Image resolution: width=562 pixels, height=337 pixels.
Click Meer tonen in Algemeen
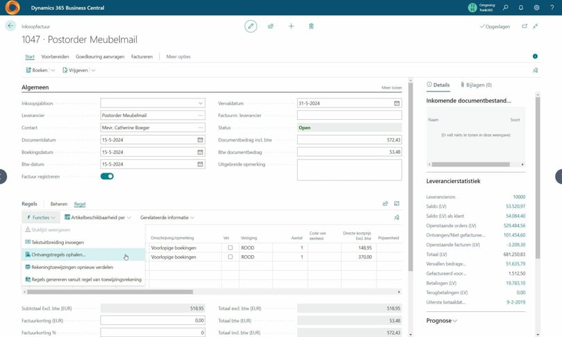point(391,88)
